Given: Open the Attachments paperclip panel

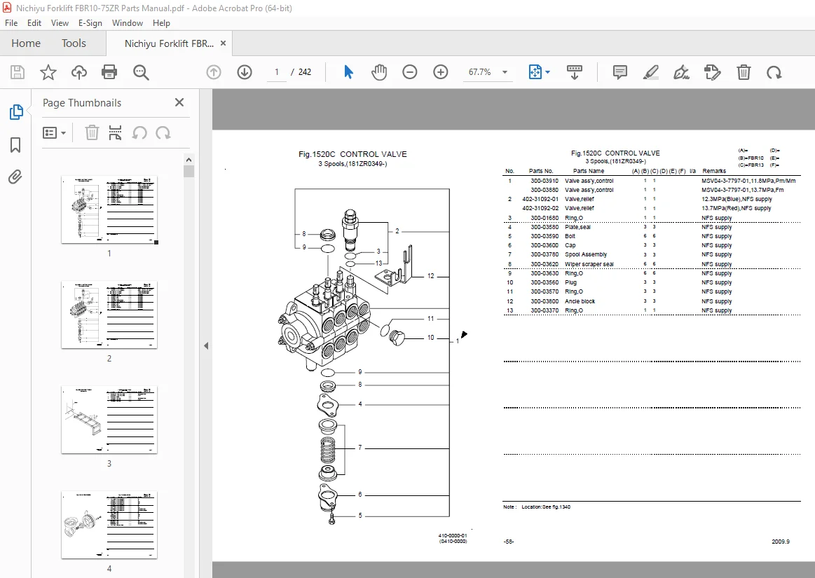Looking at the screenshot, I should (x=15, y=177).
